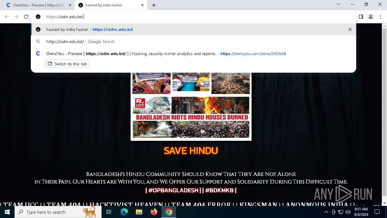Open the Windows notification center
Viewport: 387px width, 218px height.
pos(377,212)
